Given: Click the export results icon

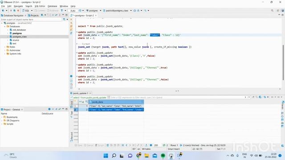Looking at the screenshot, I should coord(147,145).
